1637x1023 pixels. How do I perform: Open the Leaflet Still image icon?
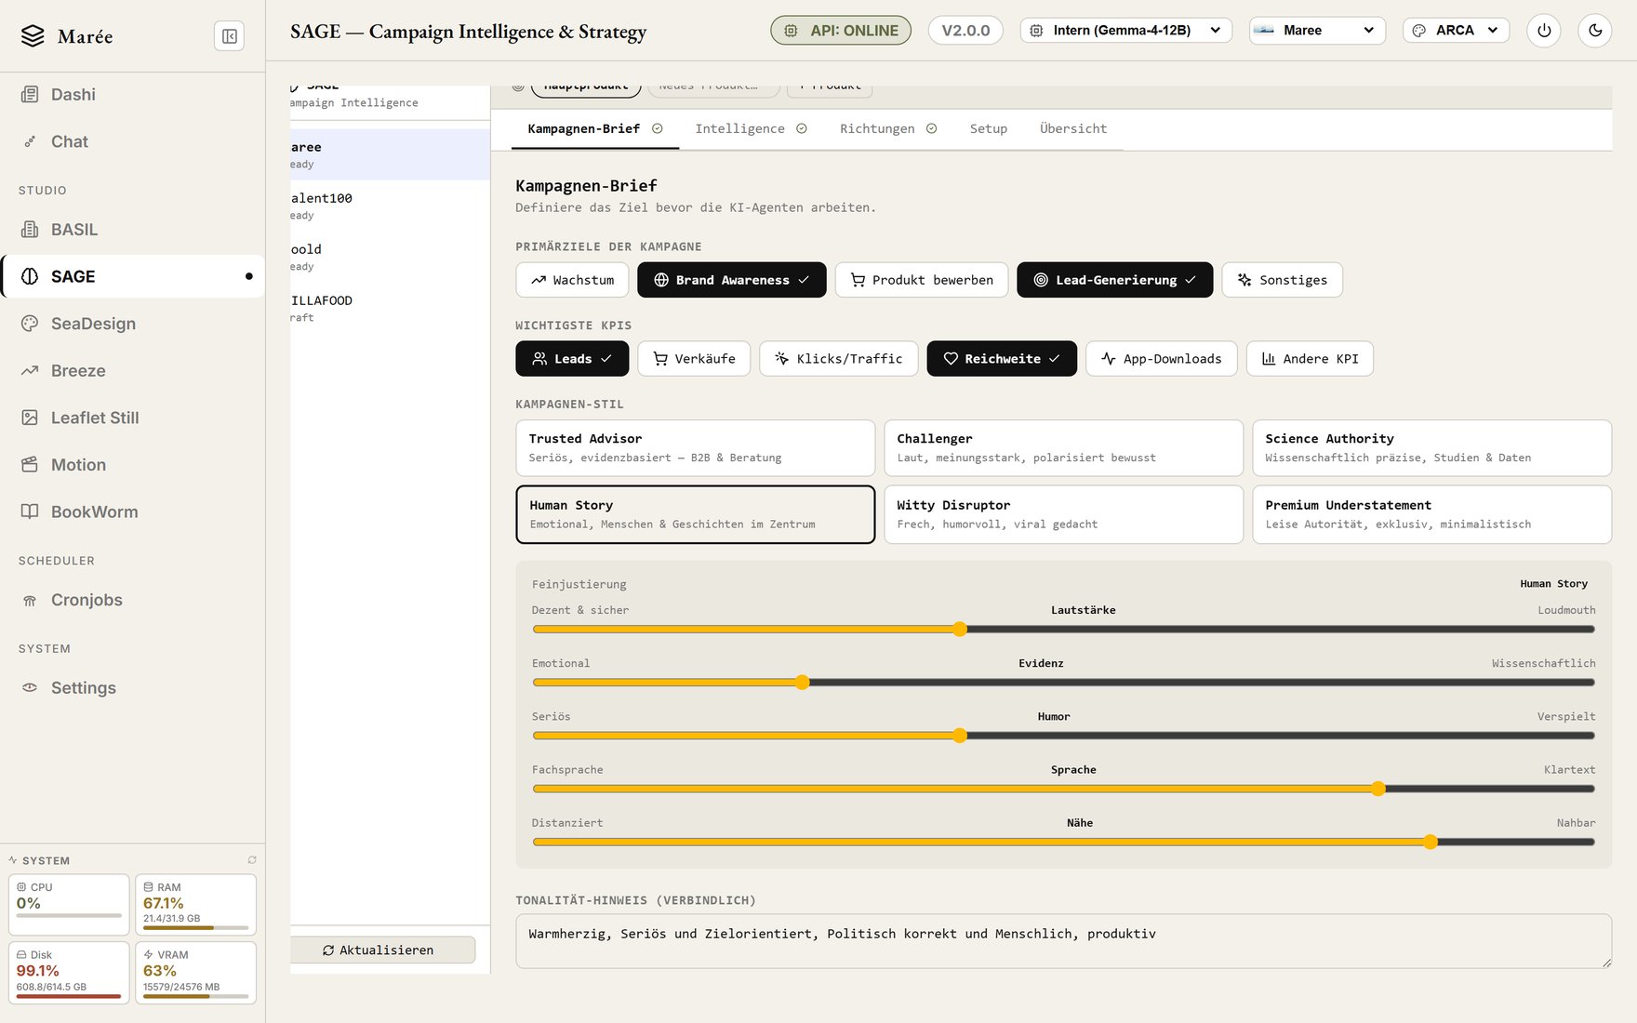click(x=30, y=418)
